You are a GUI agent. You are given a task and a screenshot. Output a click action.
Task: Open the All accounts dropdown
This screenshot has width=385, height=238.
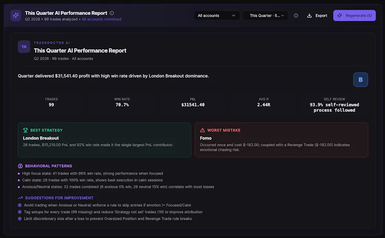217,15
